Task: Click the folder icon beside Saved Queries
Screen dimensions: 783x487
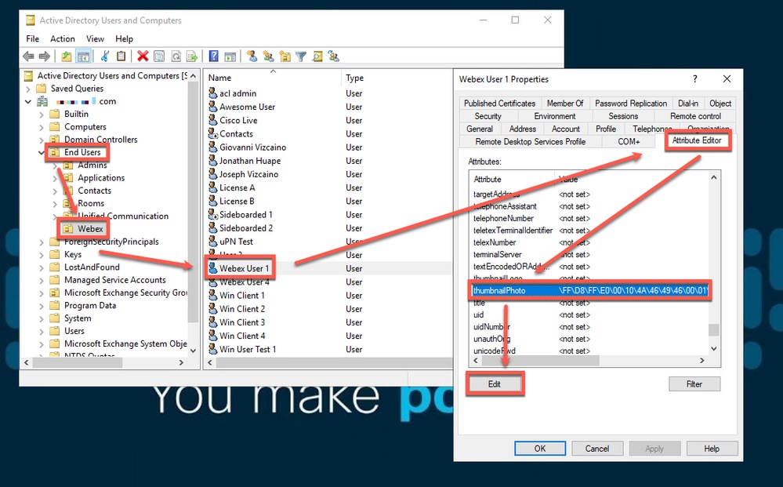Action: [42, 89]
